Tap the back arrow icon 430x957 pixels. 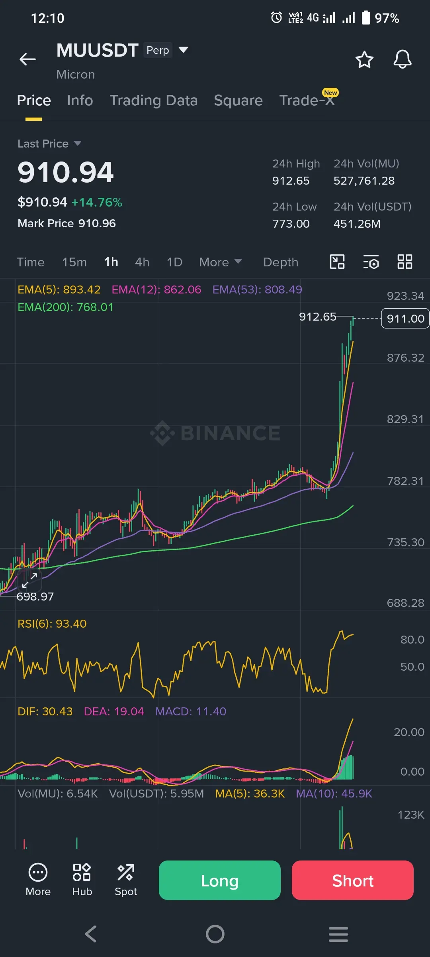point(27,59)
